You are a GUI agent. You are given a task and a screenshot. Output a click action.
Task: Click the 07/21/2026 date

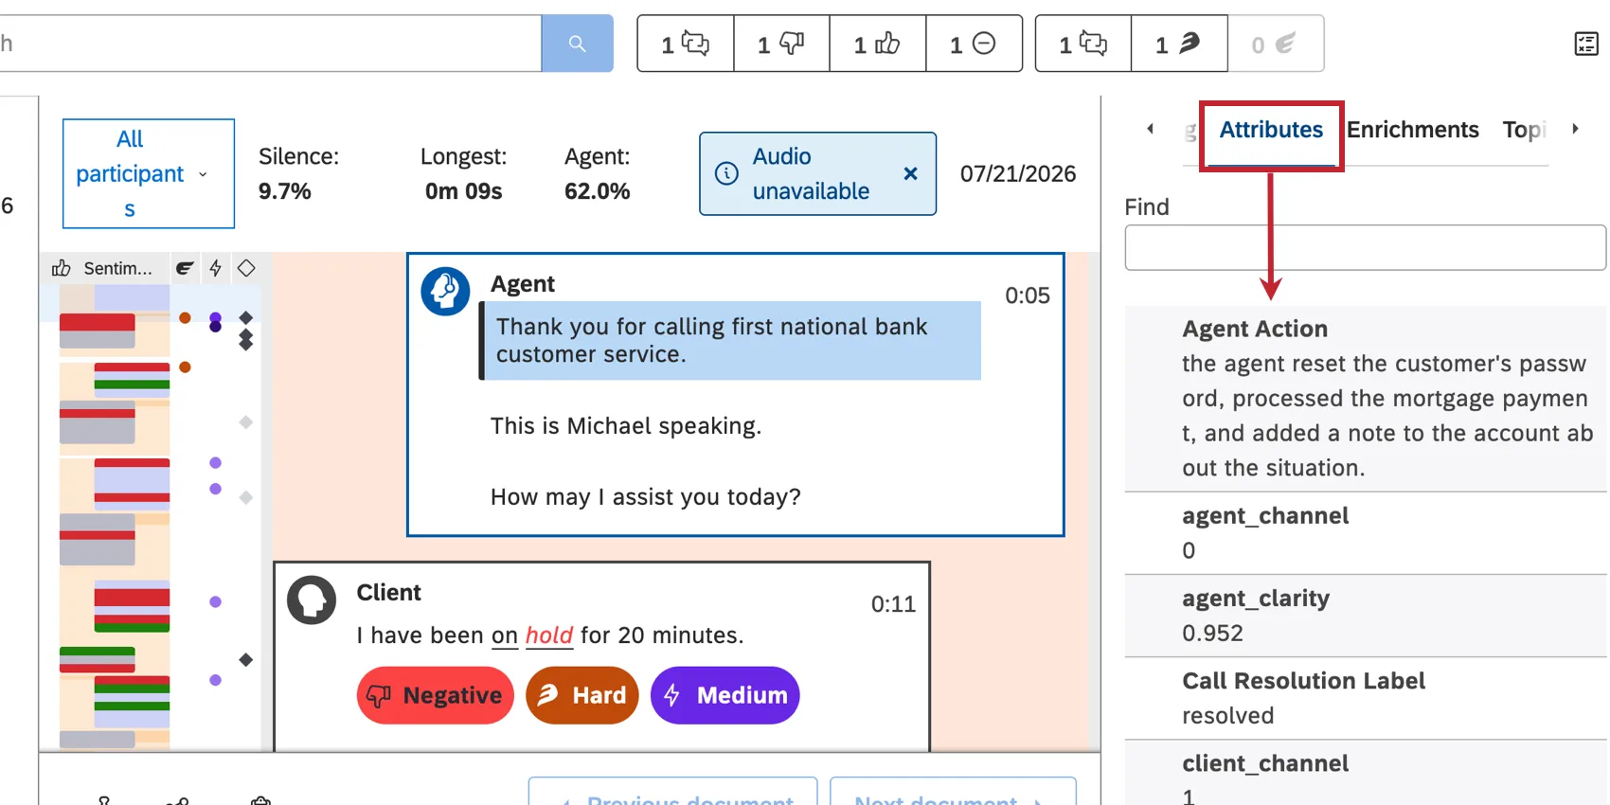[1018, 173]
